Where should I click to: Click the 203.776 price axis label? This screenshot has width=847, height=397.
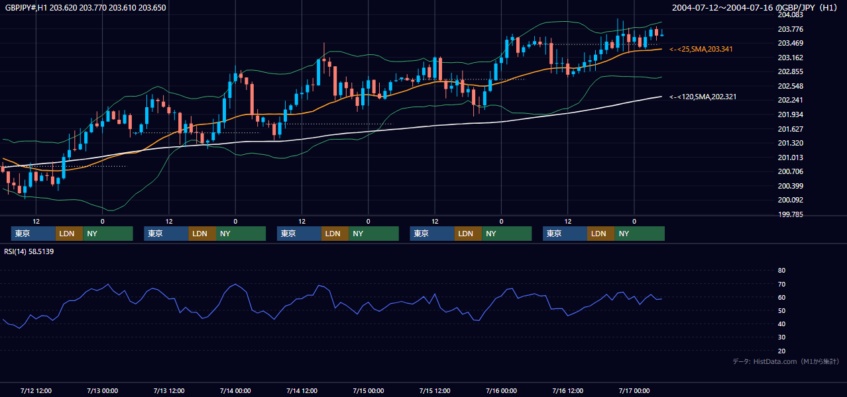(x=791, y=29)
